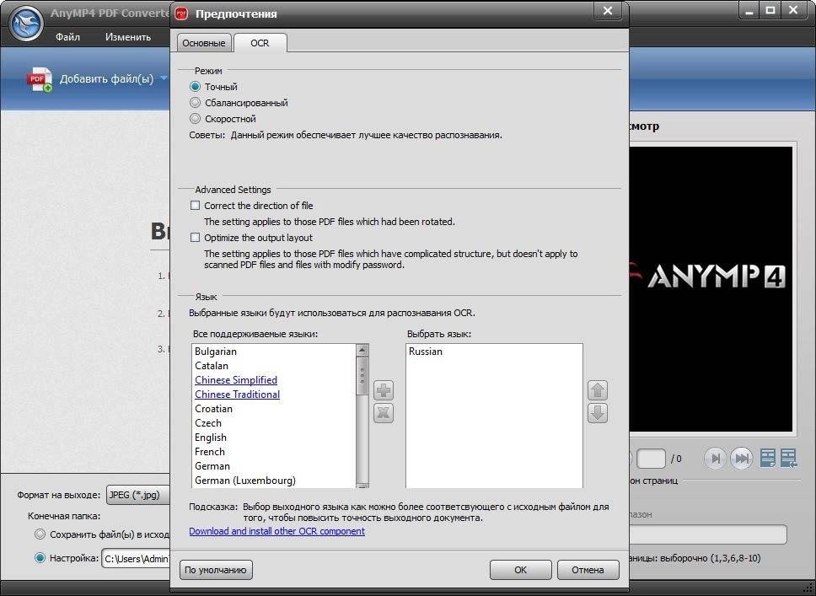Select the Настройка output folder radio
The image size is (816, 596).
pyautogui.click(x=40, y=558)
